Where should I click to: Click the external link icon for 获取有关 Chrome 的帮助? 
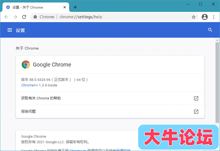(196, 98)
